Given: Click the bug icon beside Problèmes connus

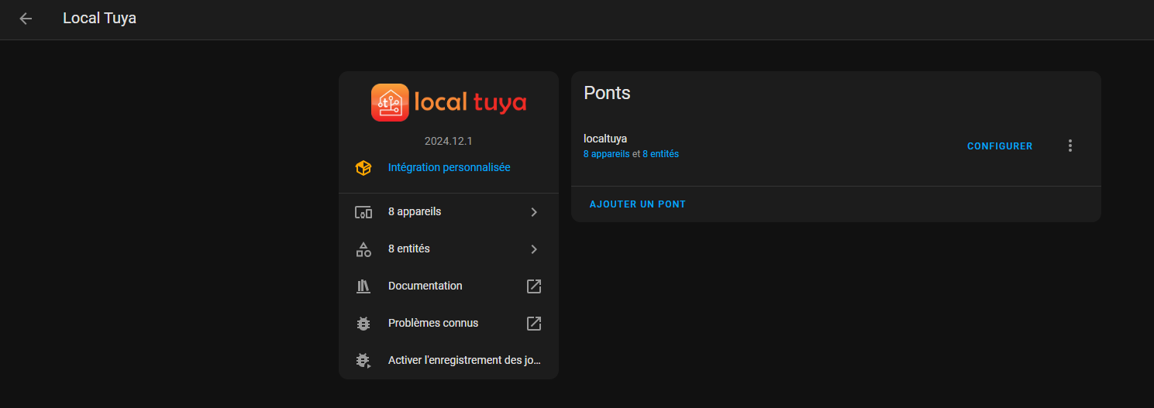Looking at the screenshot, I should click(363, 324).
